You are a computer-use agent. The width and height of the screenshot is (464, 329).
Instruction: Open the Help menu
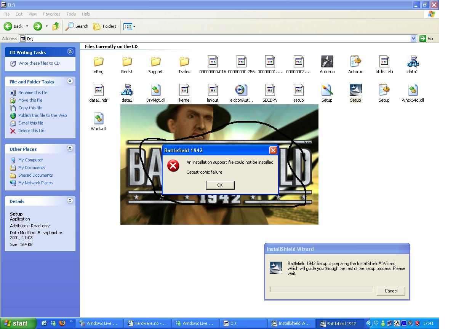coord(86,14)
